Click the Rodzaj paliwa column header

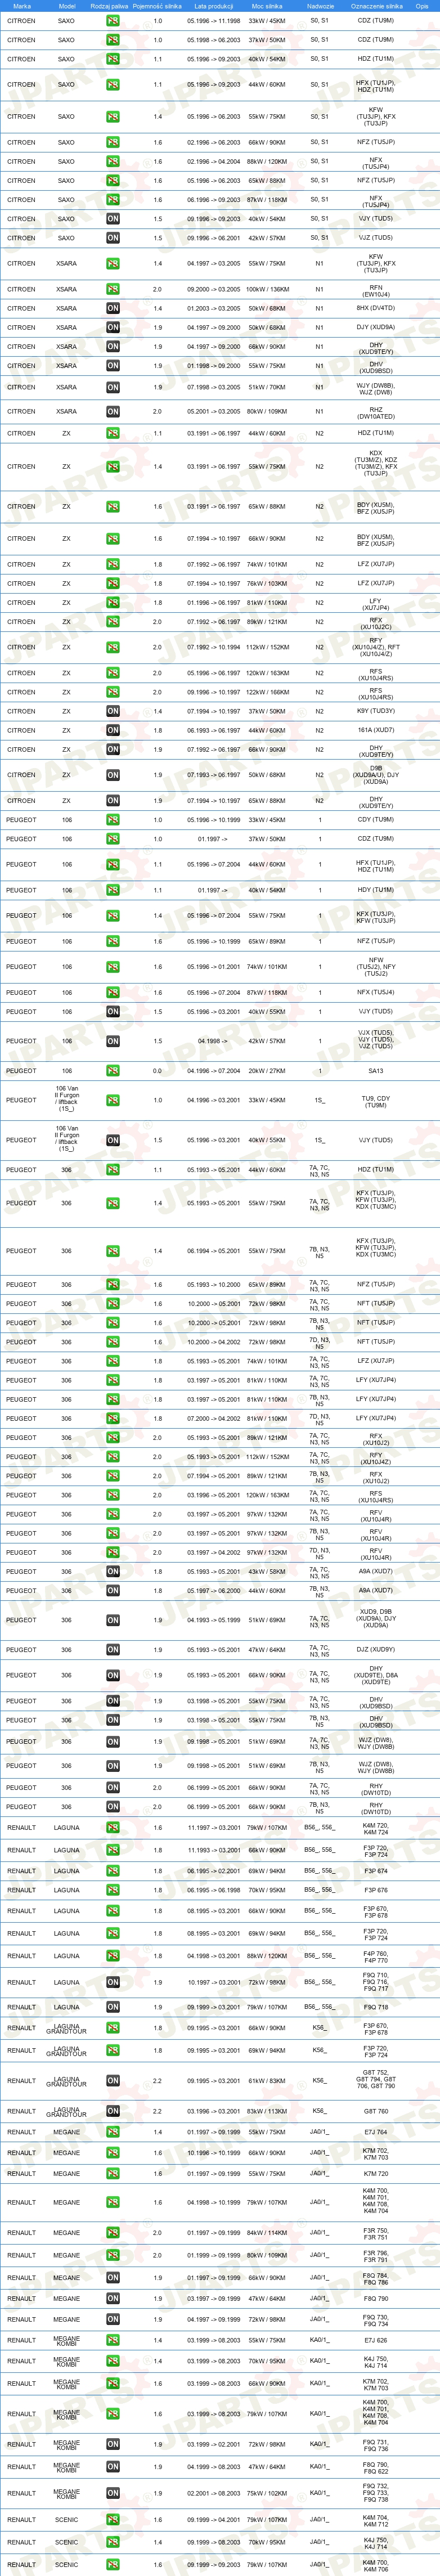[109, 6]
